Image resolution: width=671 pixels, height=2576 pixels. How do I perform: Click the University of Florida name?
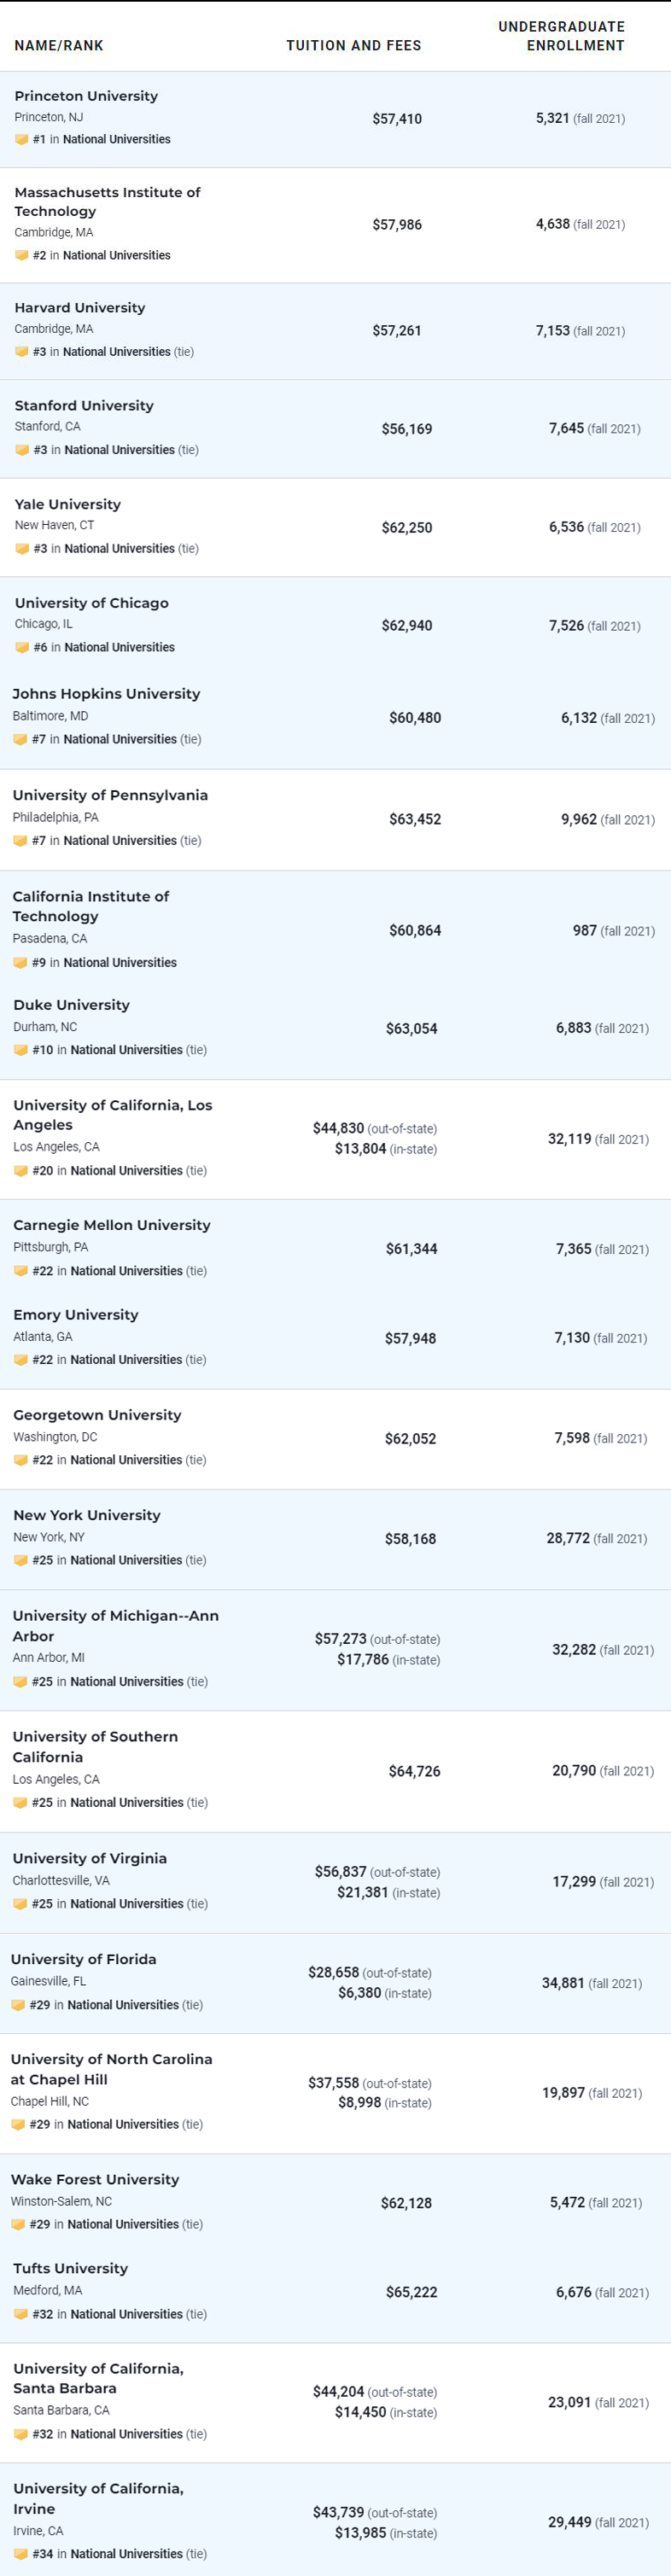(x=83, y=1959)
